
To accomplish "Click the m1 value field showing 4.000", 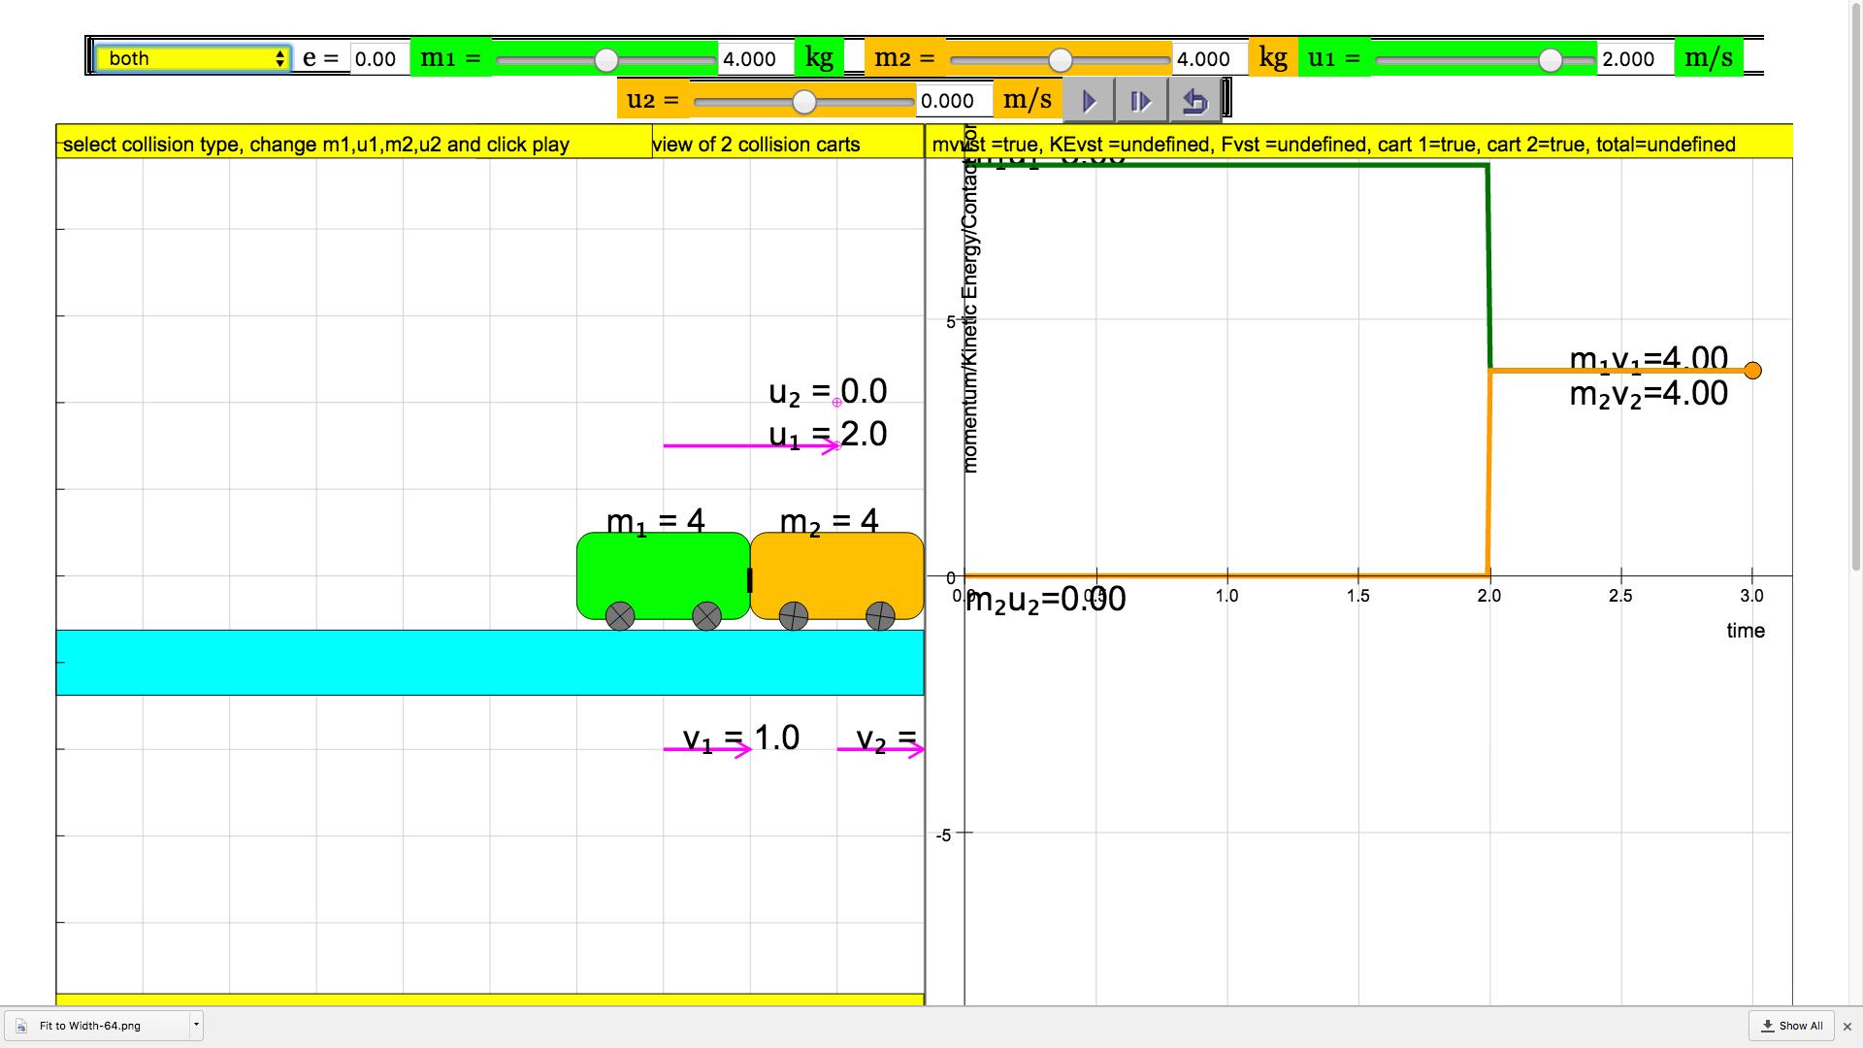I will click(x=755, y=59).
